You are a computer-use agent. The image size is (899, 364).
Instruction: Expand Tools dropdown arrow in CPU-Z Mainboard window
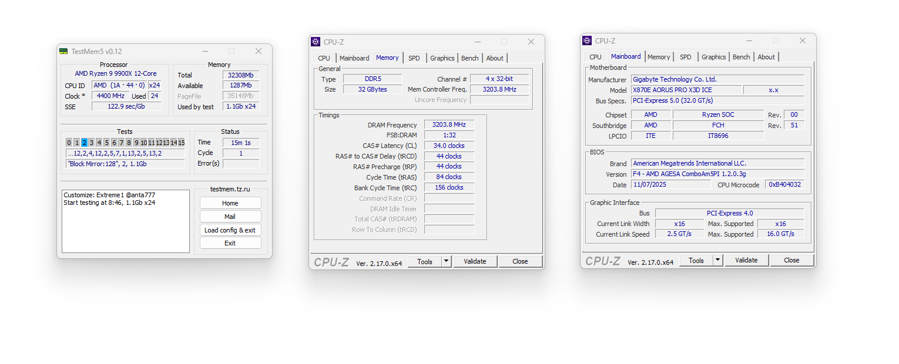coord(717,261)
